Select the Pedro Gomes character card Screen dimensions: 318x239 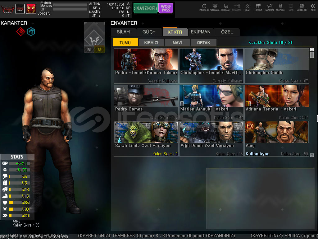pos(146,102)
